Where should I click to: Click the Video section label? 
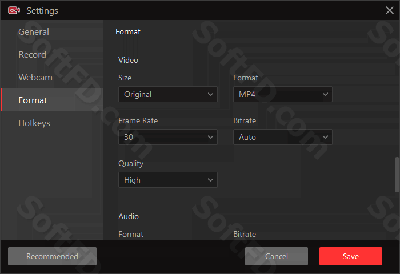128,60
